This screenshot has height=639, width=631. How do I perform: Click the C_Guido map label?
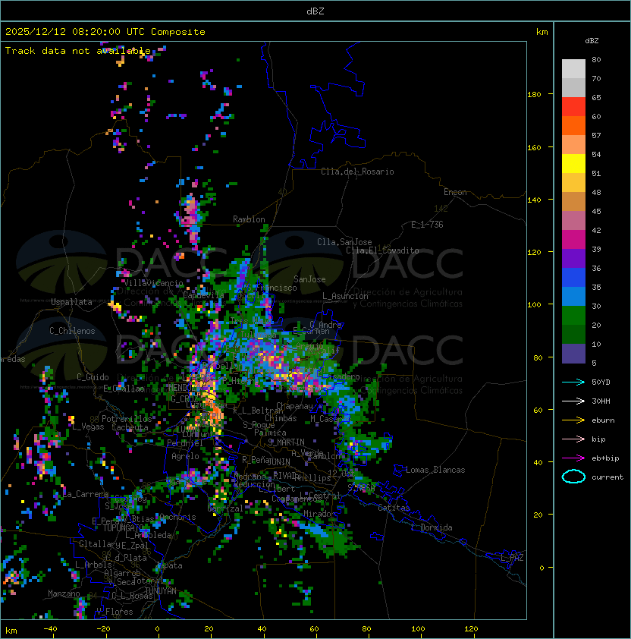point(93,377)
